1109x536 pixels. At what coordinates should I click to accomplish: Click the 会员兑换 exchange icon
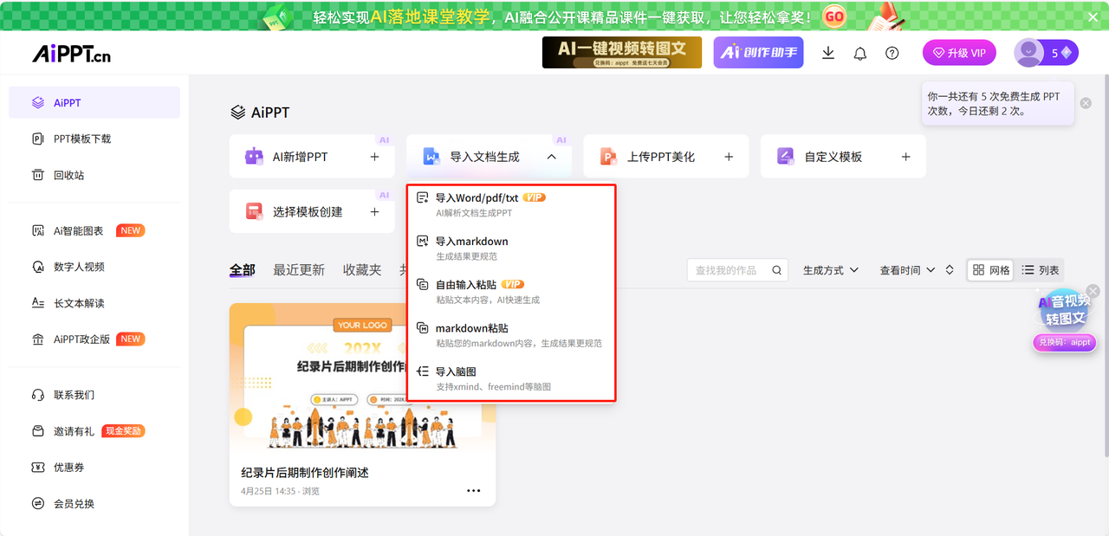click(x=37, y=504)
